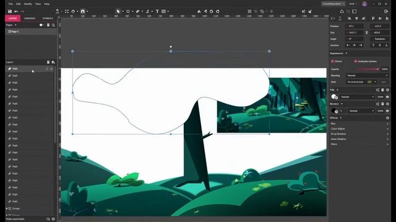Open the Help menu
This screenshot has width=396, height=222.
pos(47,4)
